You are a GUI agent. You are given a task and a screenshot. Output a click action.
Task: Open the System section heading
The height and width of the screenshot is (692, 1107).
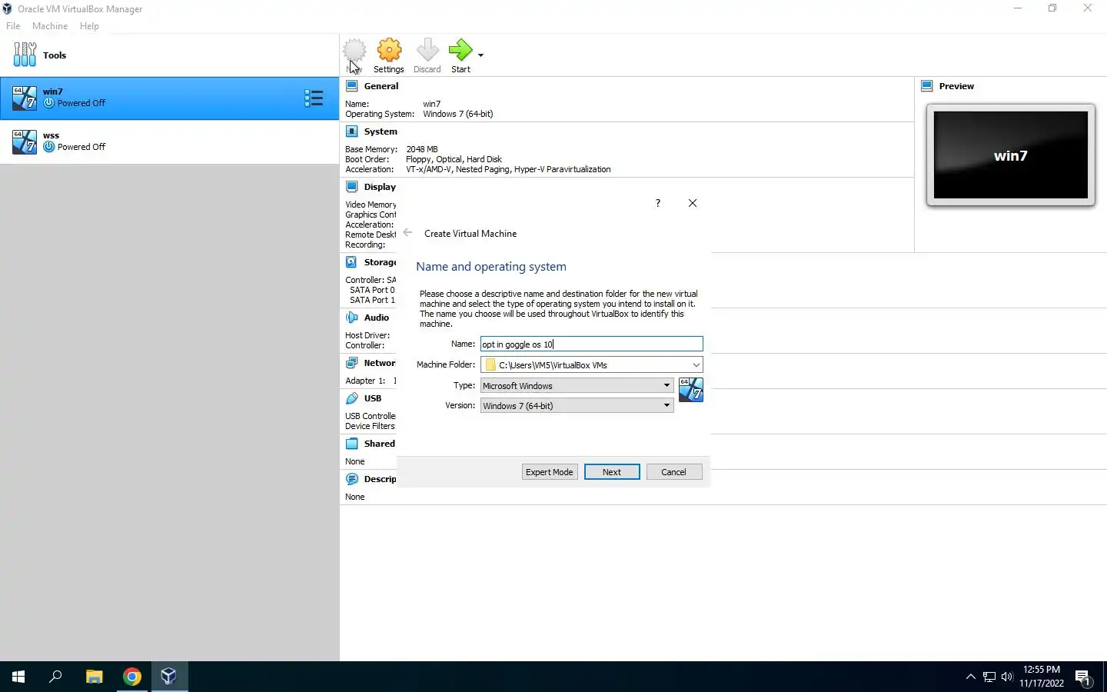click(x=381, y=131)
